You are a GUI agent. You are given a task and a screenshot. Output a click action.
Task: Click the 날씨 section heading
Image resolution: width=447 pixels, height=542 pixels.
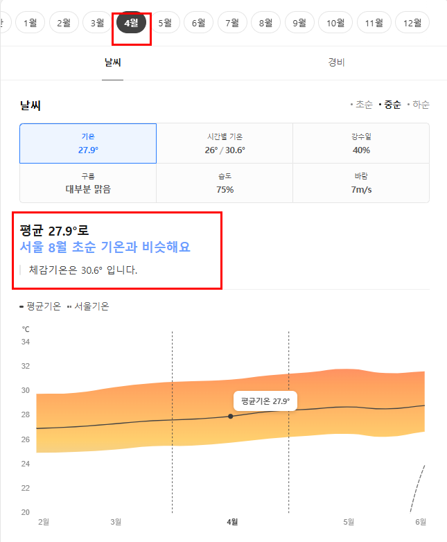pyautogui.click(x=30, y=105)
